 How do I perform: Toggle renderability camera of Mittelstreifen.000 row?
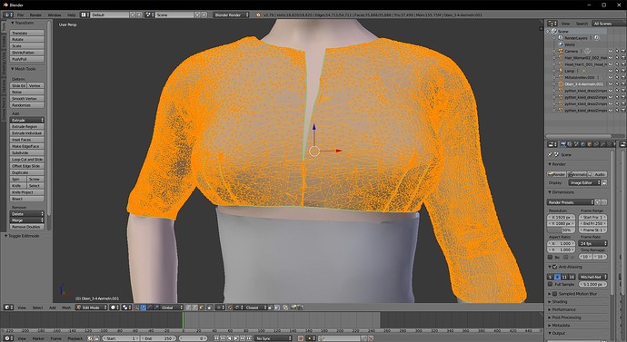623,77
